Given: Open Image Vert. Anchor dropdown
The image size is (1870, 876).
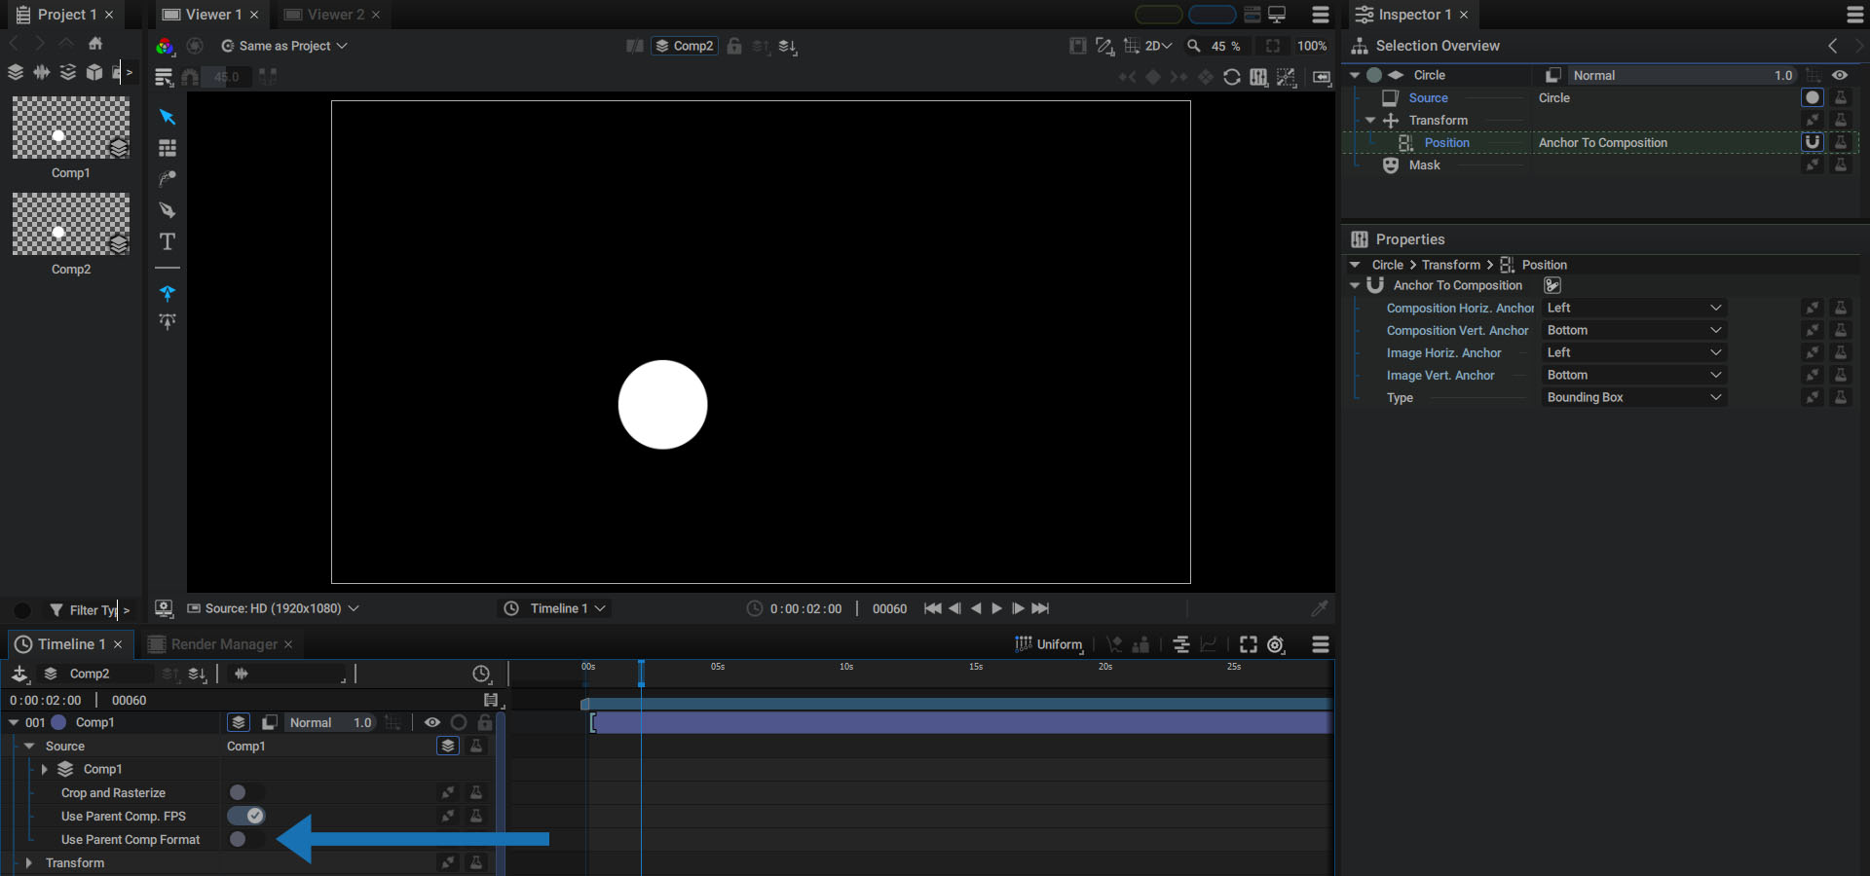Looking at the screenshot, I should pyautogui.click(x=1634, y=375).
